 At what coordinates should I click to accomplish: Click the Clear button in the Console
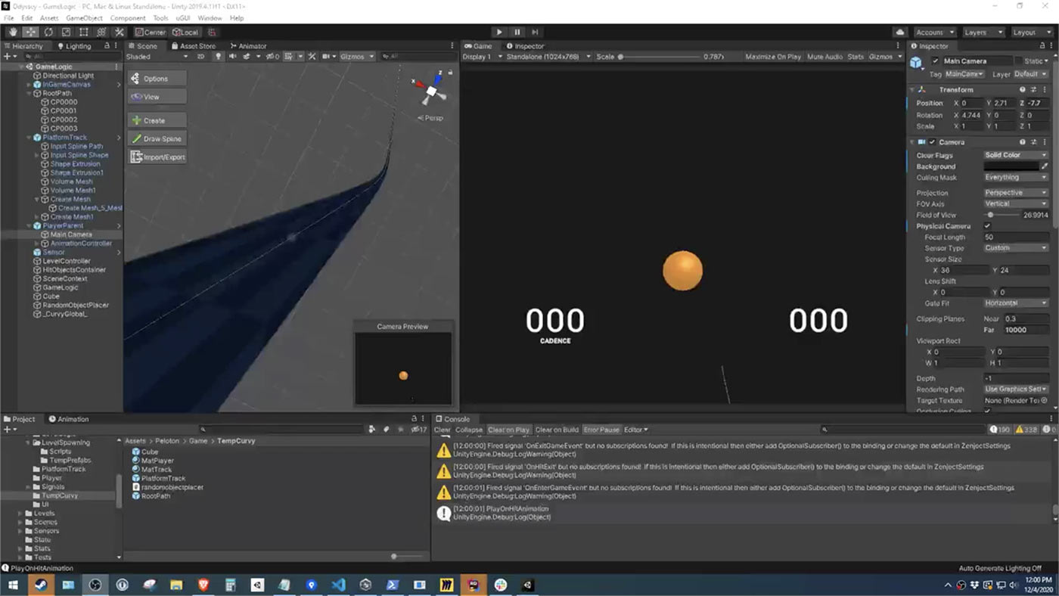[x=443, y=430]
